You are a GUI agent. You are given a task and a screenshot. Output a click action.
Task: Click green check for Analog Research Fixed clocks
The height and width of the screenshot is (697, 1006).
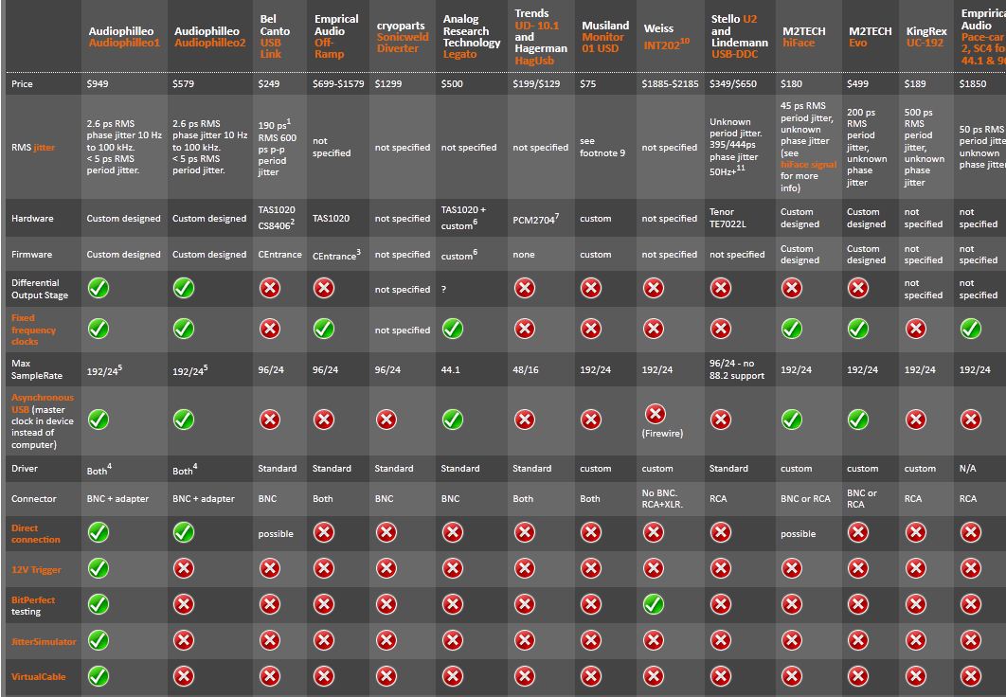pyautogui.click(x=453, y=329)
